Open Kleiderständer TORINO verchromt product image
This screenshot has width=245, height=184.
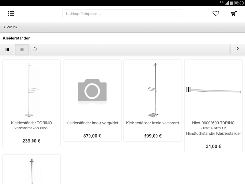pyautogui.click(x=32, y=90)
